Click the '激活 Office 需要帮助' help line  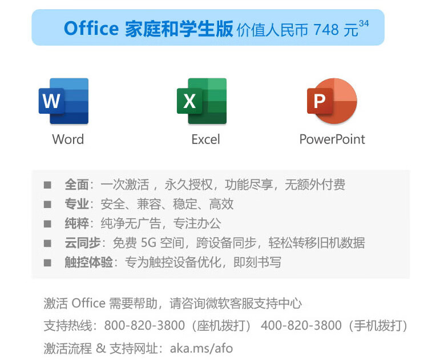tap(172, 303)
